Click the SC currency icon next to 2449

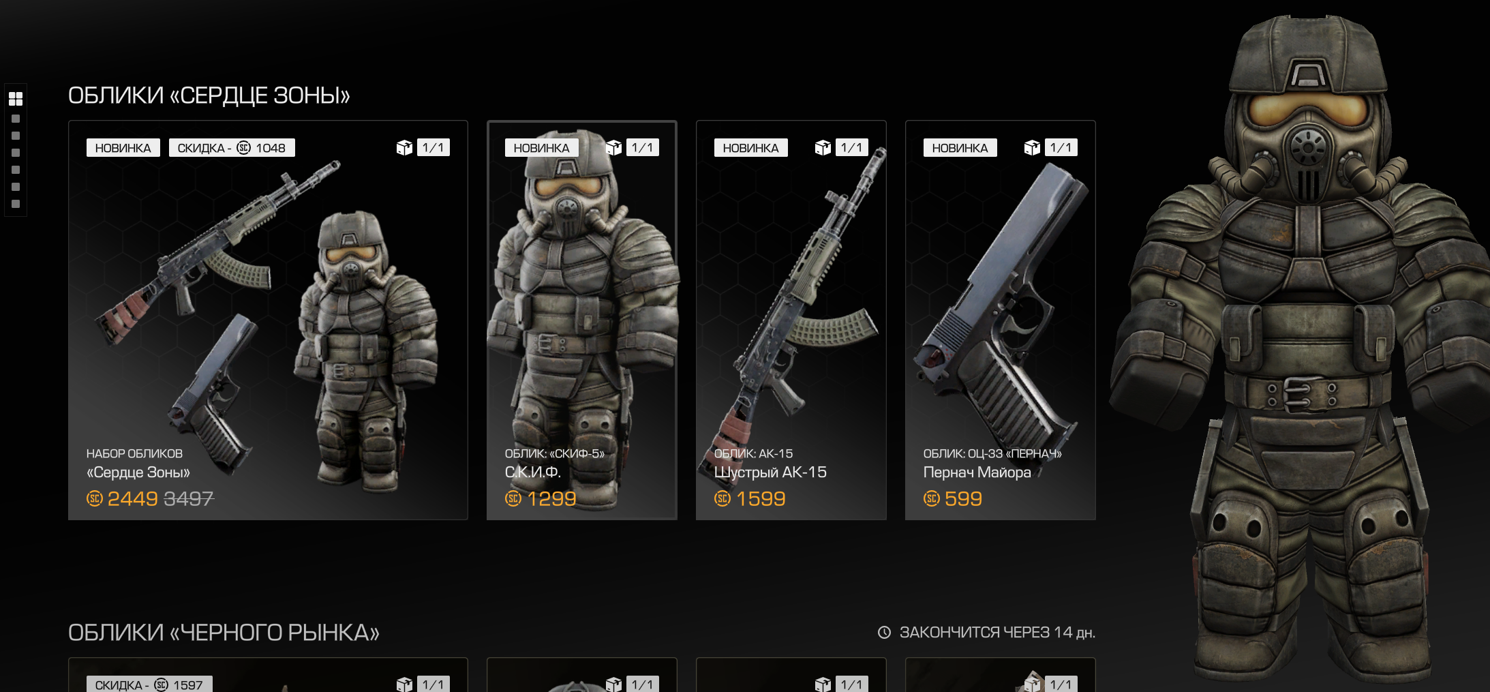(95, 499)
